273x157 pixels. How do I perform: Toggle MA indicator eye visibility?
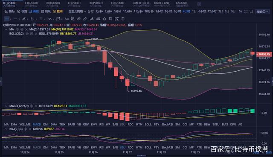tap(17, 29)
